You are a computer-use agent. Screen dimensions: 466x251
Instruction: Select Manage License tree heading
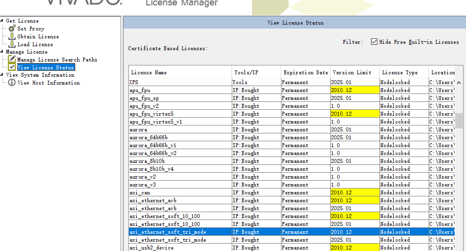coord(27,52)
